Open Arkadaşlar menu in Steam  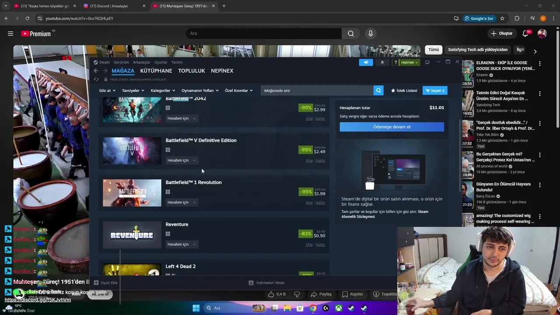(x=141, y=63)
